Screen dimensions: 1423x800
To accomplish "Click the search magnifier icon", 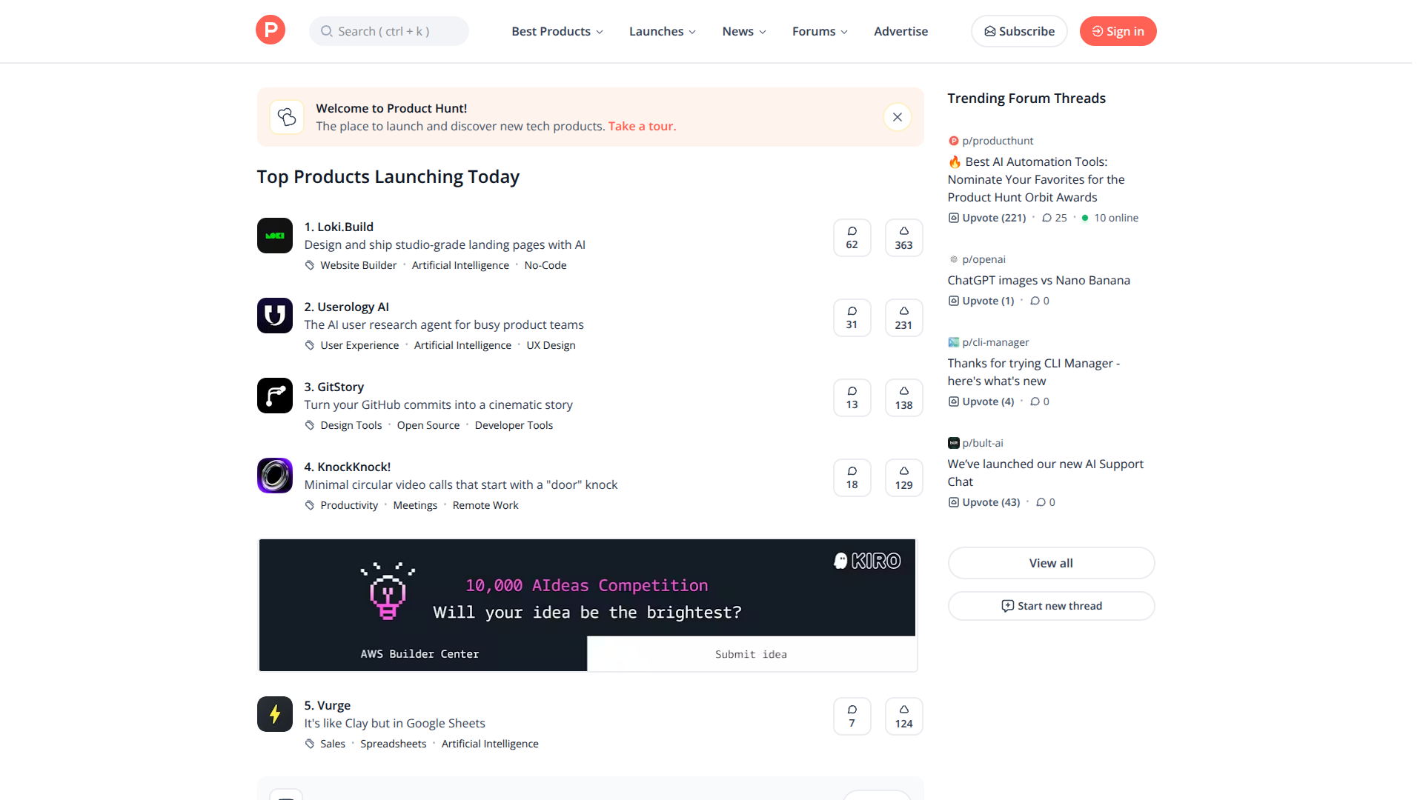I will pos(326,31).
